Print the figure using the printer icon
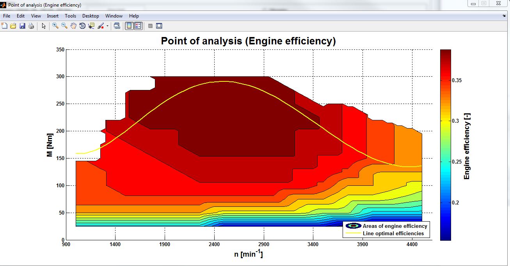The image size is (510, 266). 31,26
